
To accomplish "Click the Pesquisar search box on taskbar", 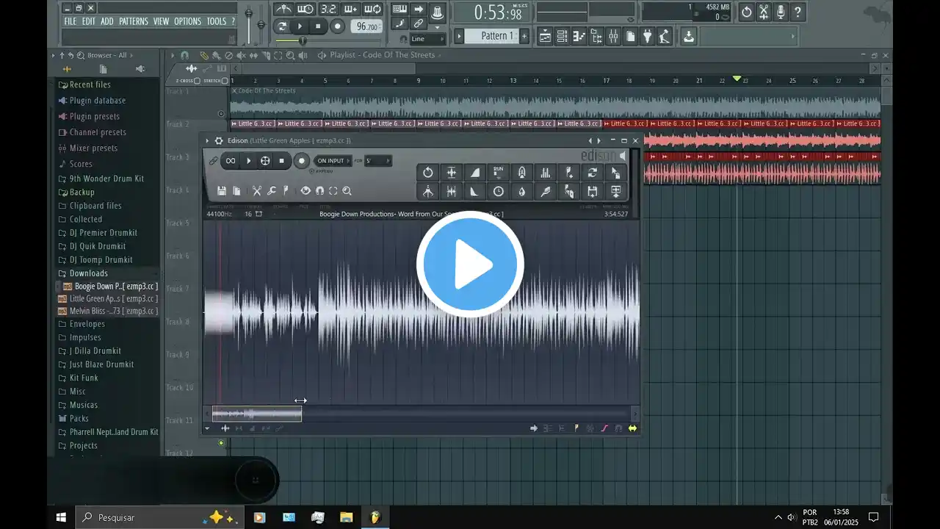I will (x=140, y=517).
